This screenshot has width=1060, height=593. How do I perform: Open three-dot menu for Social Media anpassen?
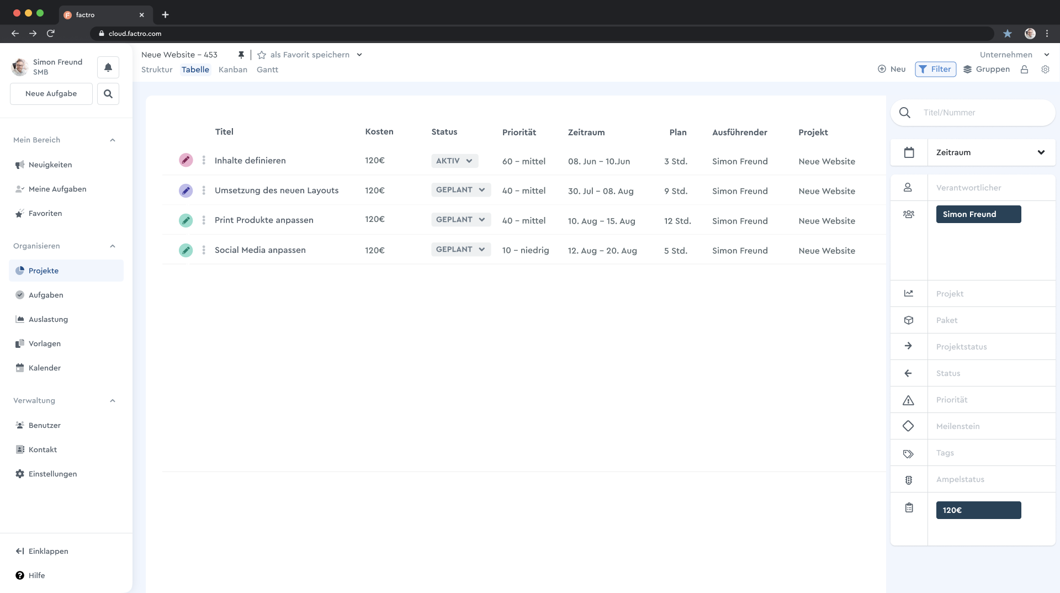(x=204, y=250)
